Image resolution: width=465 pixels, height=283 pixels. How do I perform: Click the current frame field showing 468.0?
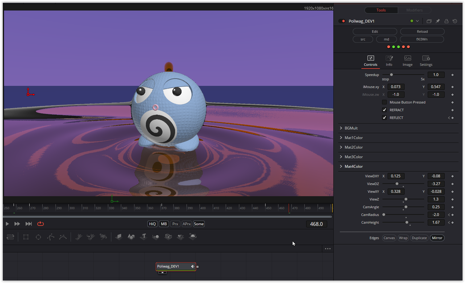316,224
